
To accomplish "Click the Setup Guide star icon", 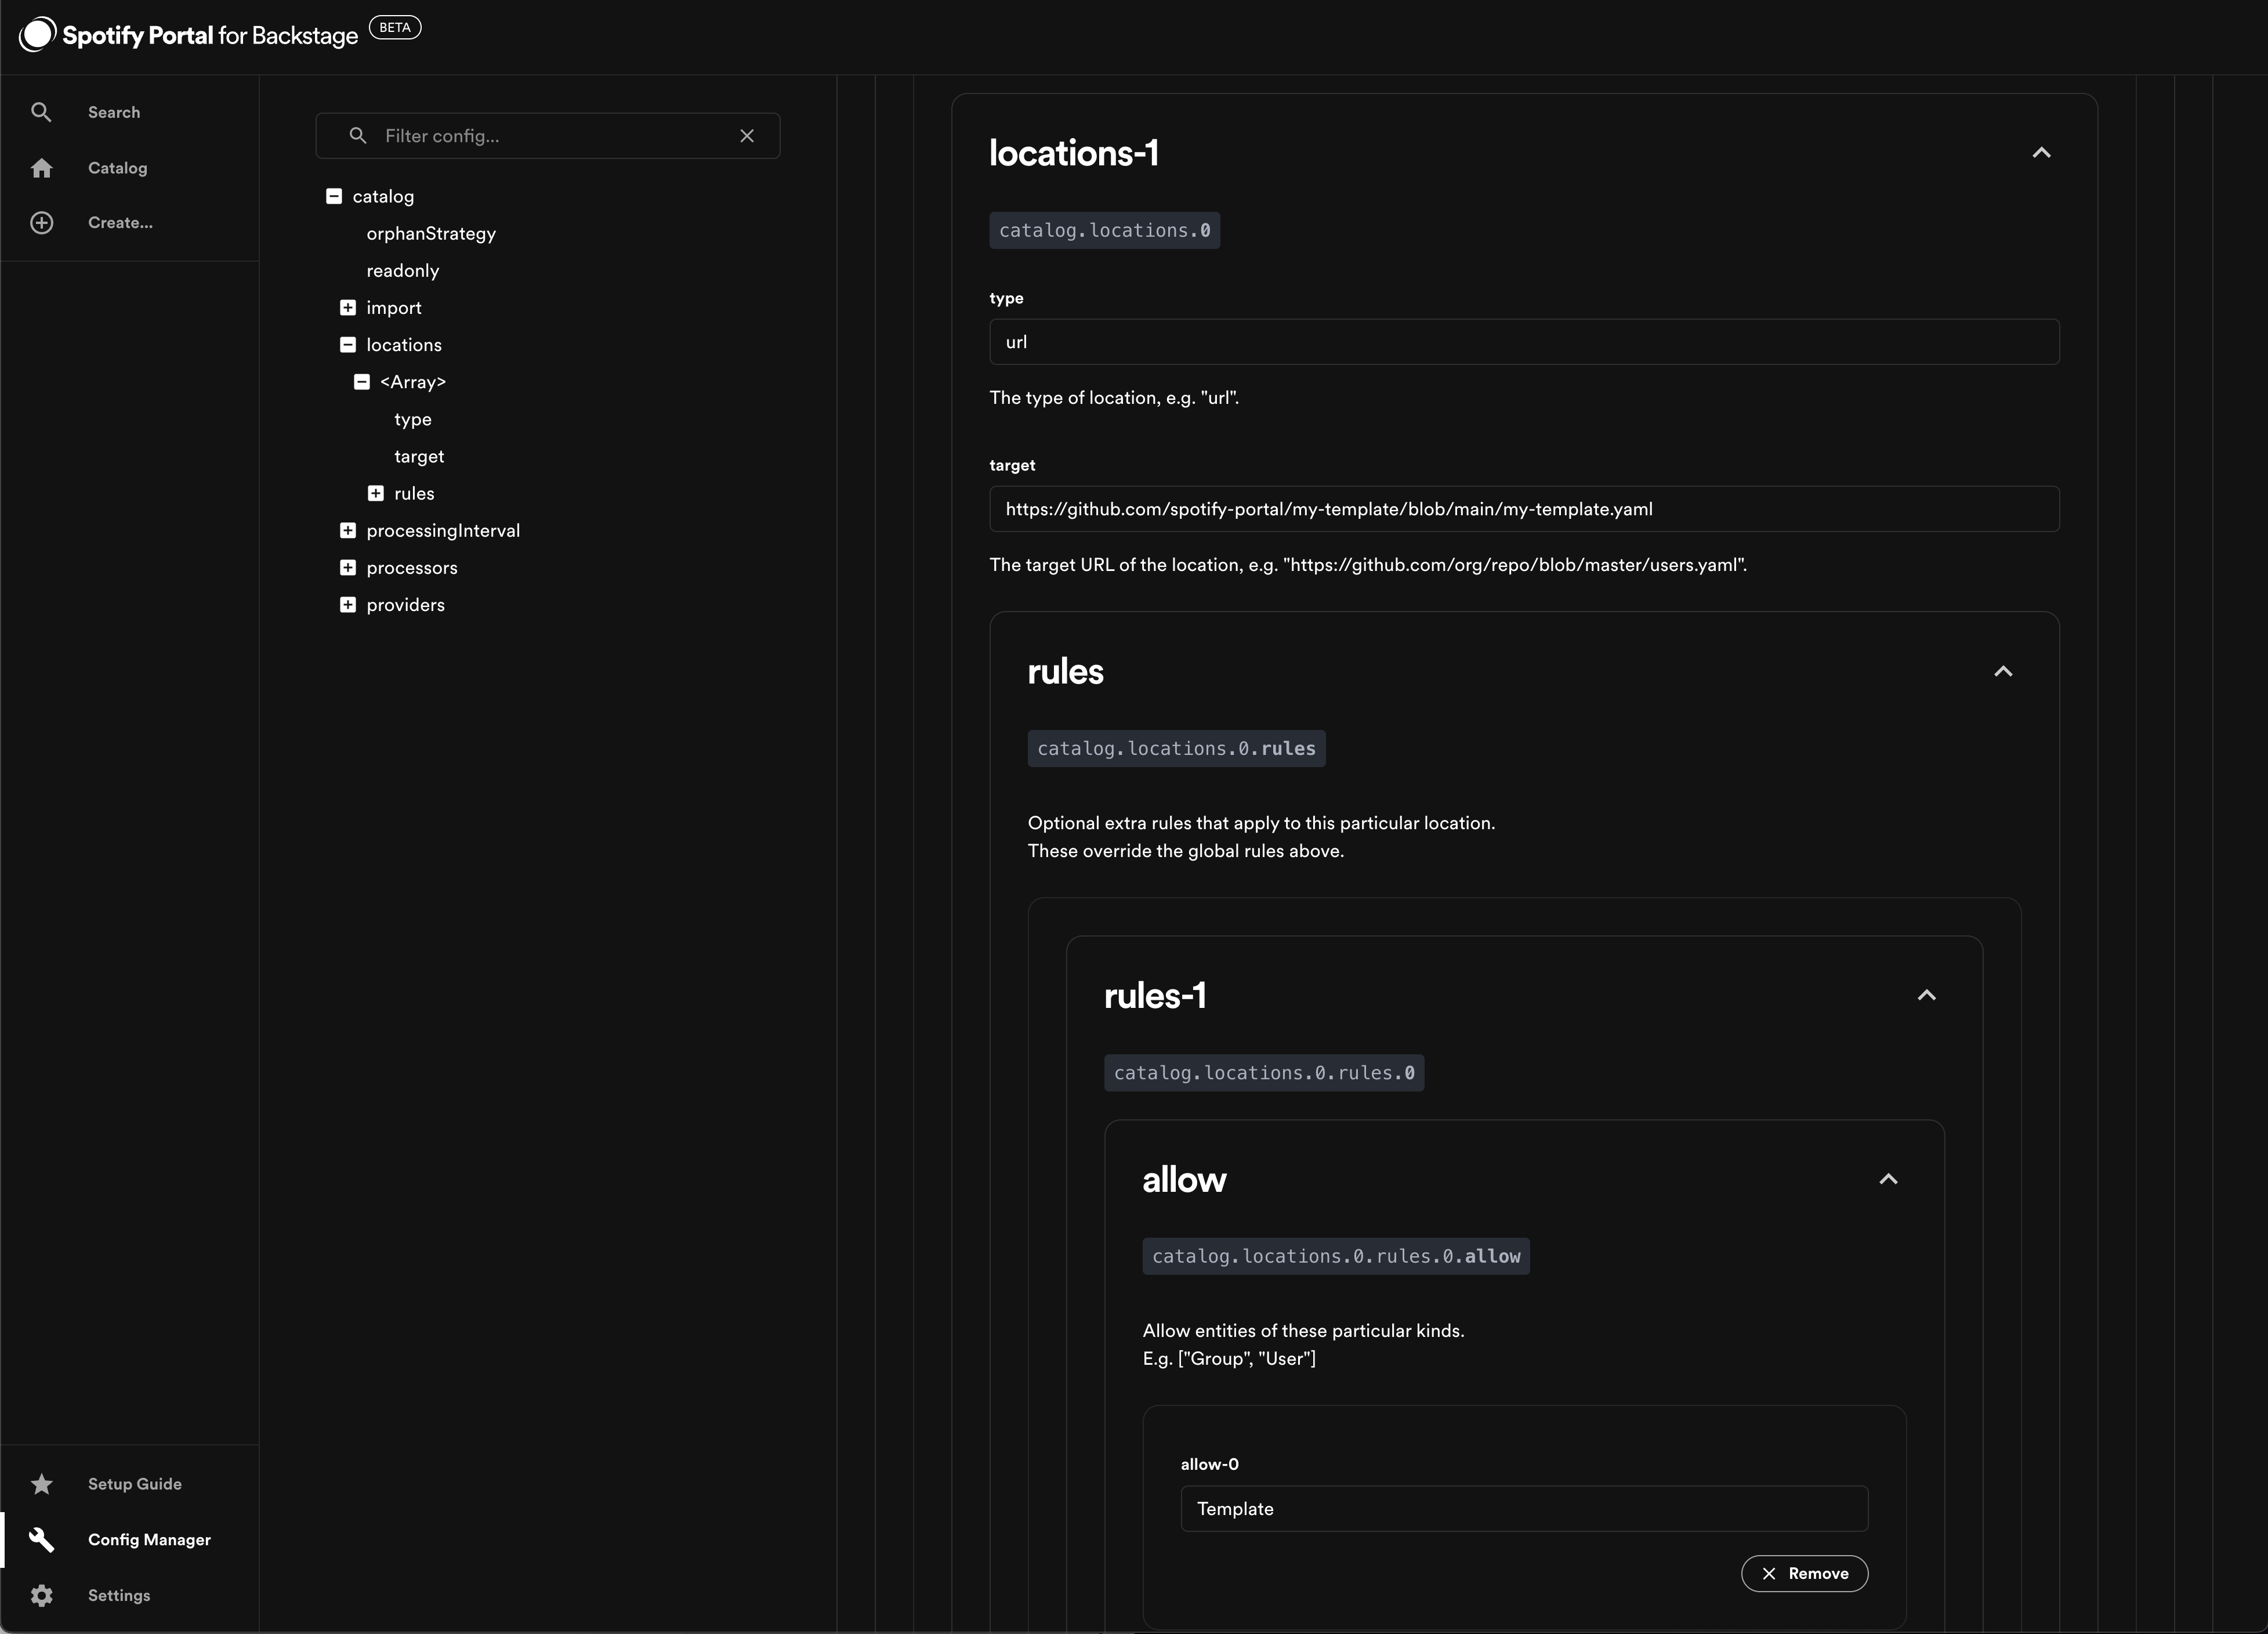I will click(x=41, y=1484).
